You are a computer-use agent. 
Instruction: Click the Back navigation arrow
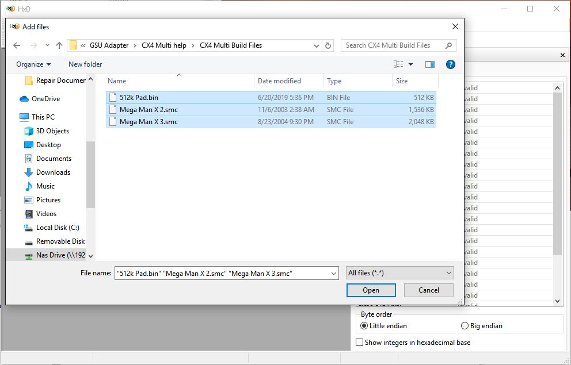coord(17,45)
